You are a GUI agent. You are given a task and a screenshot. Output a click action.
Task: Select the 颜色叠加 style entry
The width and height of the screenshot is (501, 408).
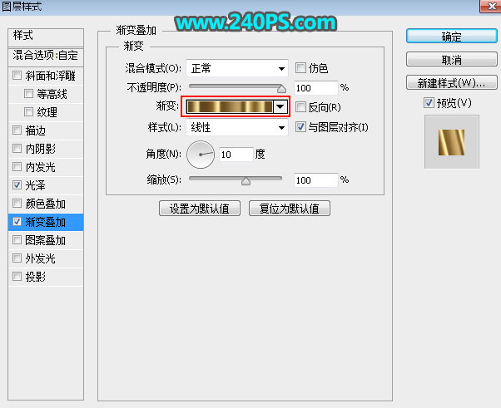click(46, 204)
